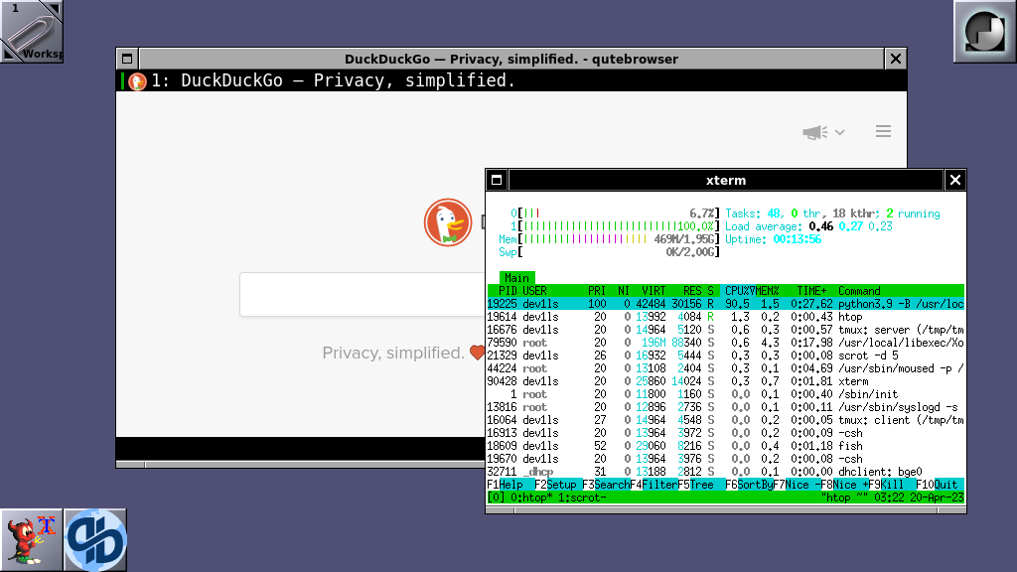Open the NeXT-style dock icon at top right
This screenshot has width=1017, height=572.
click(984, 31)
